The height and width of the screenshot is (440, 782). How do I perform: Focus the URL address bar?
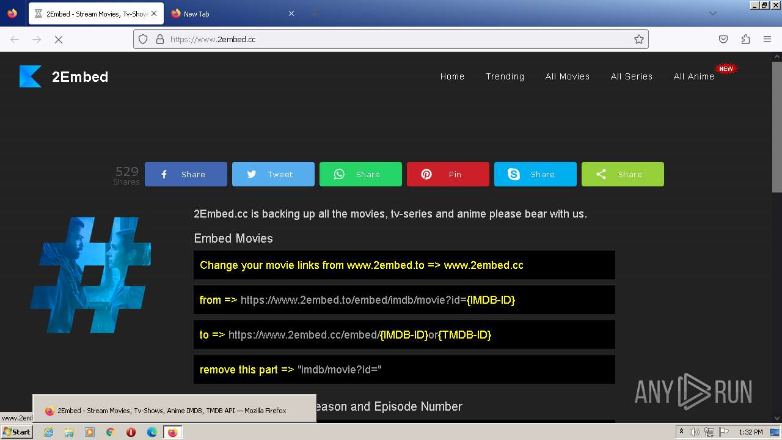click(x=391, y=39)
